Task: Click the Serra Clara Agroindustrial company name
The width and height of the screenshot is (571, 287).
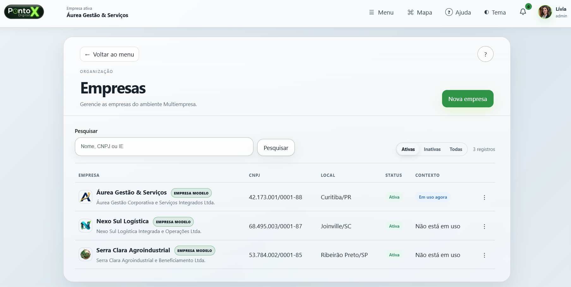Action: 133,250
